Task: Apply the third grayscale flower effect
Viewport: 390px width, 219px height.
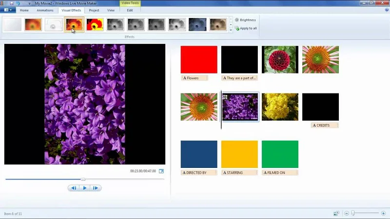Action: 156,25
